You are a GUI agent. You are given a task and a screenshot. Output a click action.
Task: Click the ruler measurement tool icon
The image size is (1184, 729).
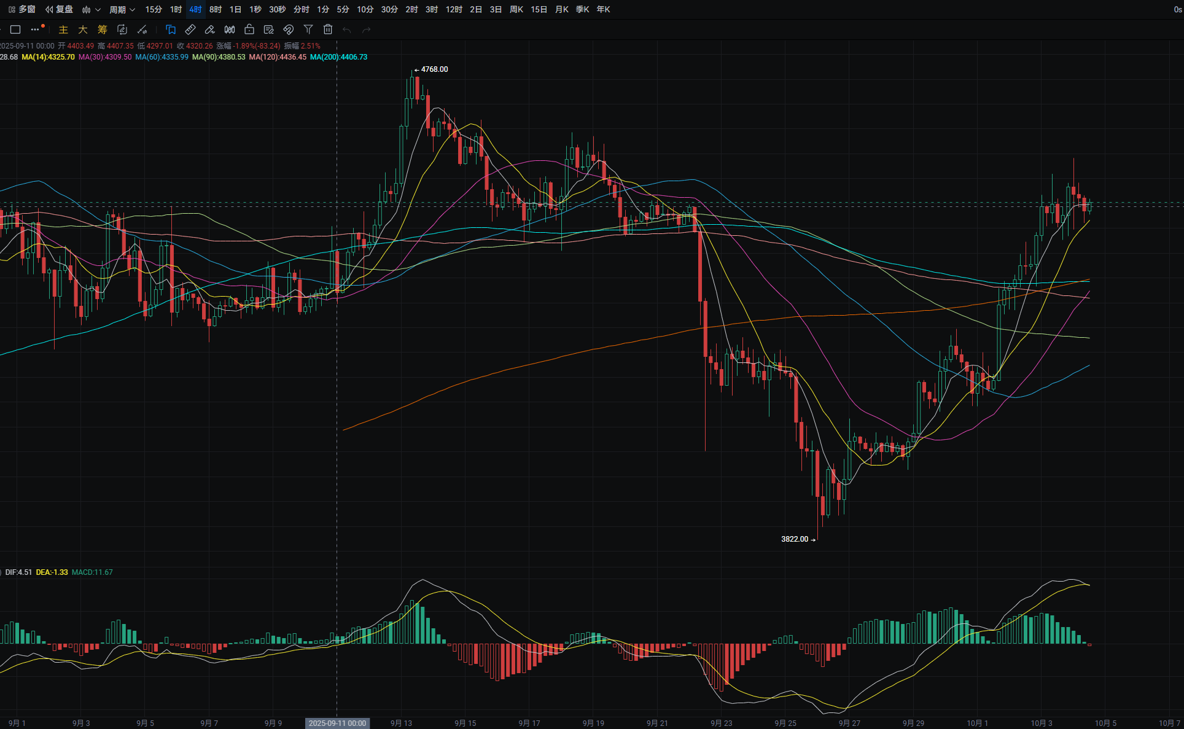point(190,29)
